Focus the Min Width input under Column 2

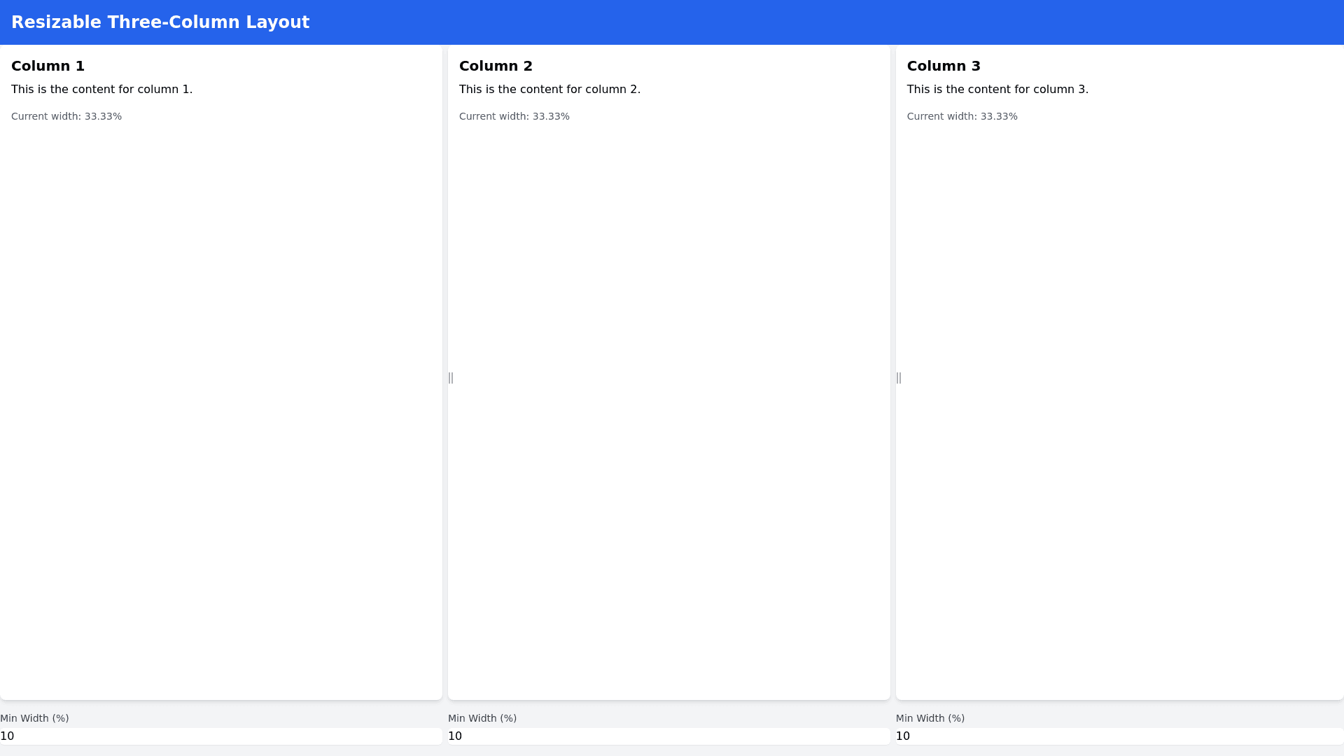668,736
